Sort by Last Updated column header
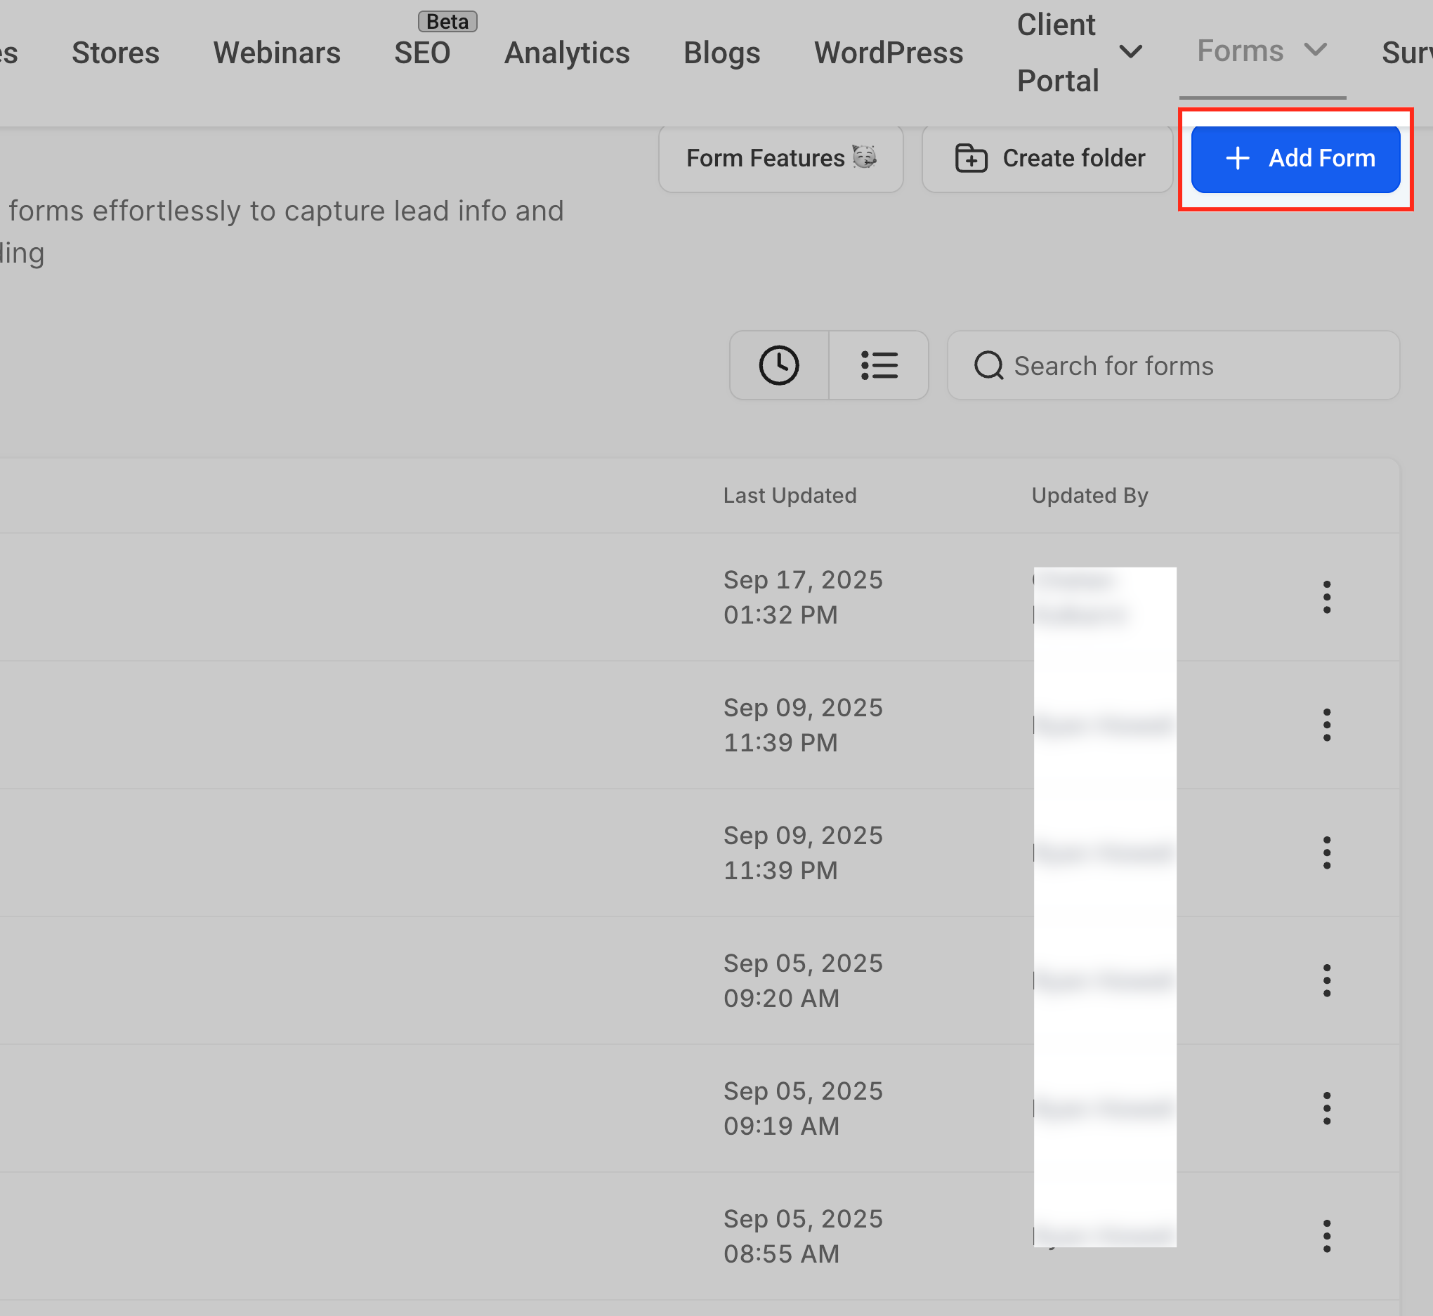 tap(790, 496)
